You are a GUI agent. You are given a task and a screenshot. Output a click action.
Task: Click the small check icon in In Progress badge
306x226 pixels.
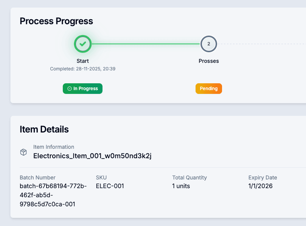pyautogui.click(x=70, y=89)
